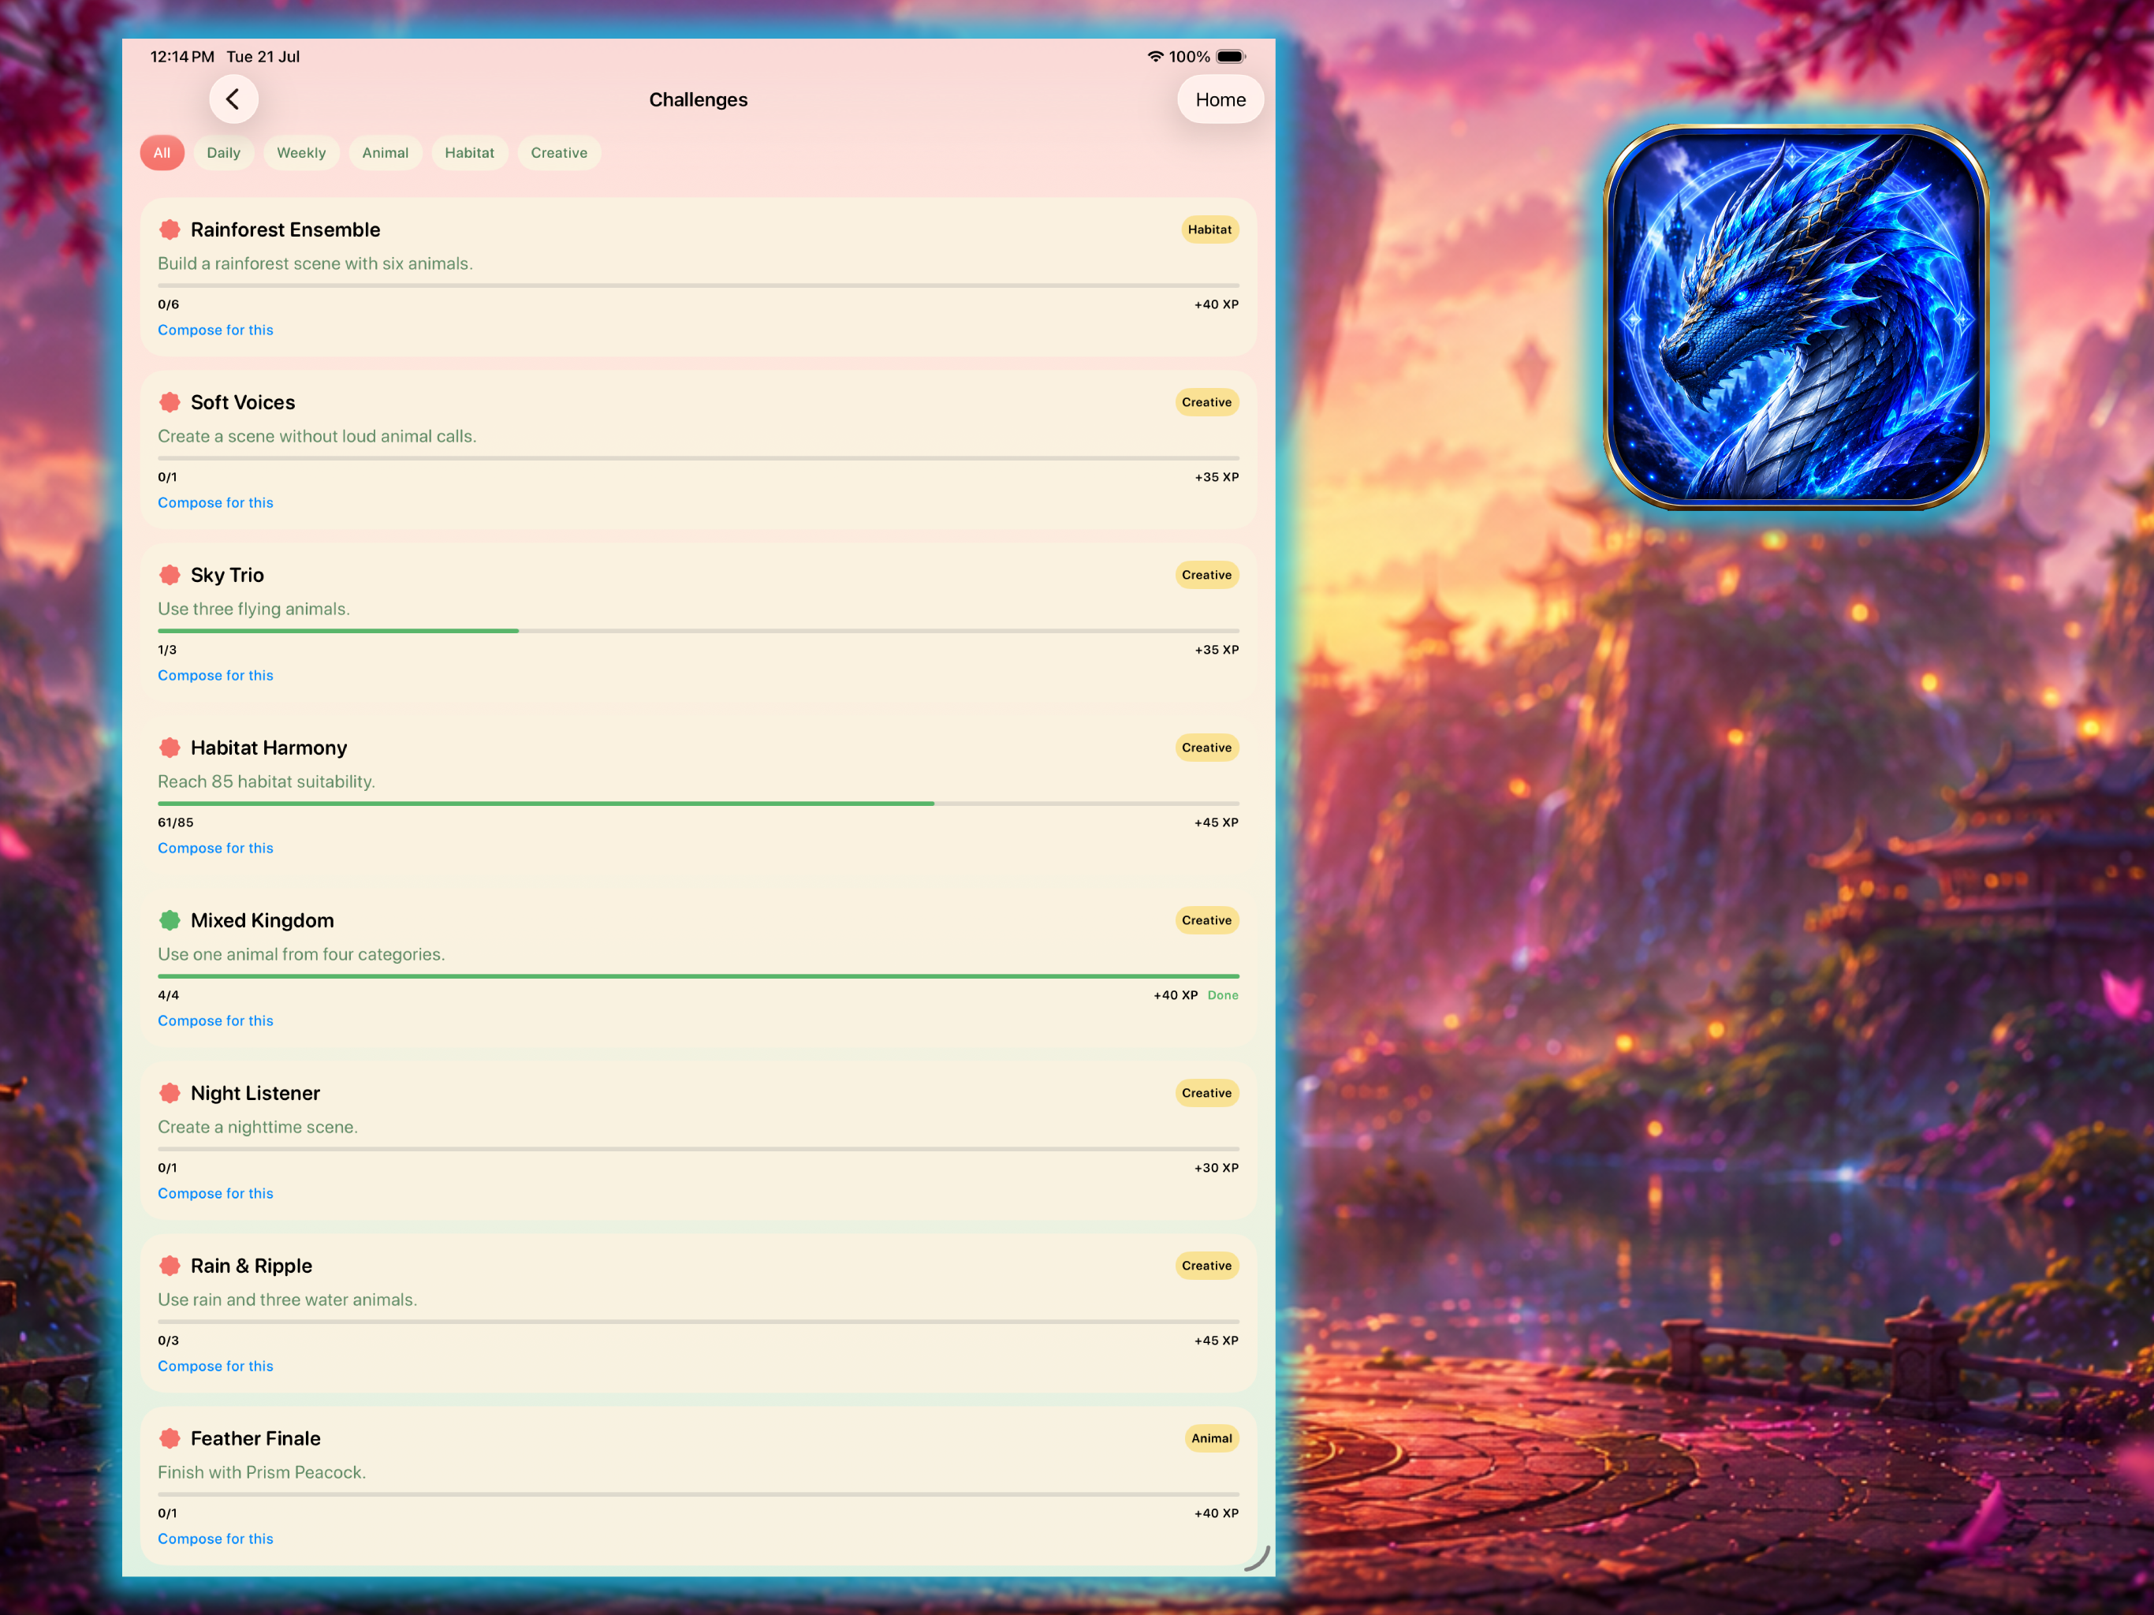Click the Habitat tag on Rainforest Ensemble
2154x1615 pixels.
point(1209,230)
